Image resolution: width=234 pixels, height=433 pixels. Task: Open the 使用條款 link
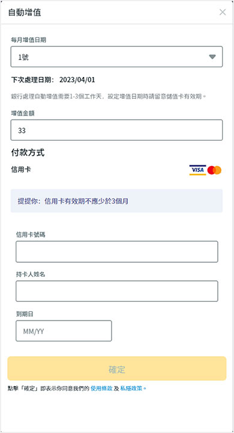101,388
